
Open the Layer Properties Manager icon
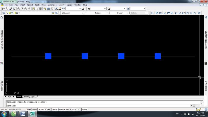pos(3,13)
